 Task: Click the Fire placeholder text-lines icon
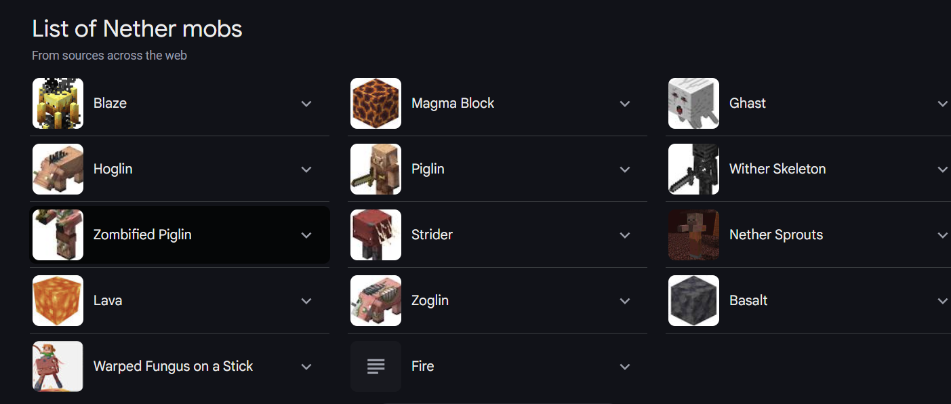click(x=376, y=366)
